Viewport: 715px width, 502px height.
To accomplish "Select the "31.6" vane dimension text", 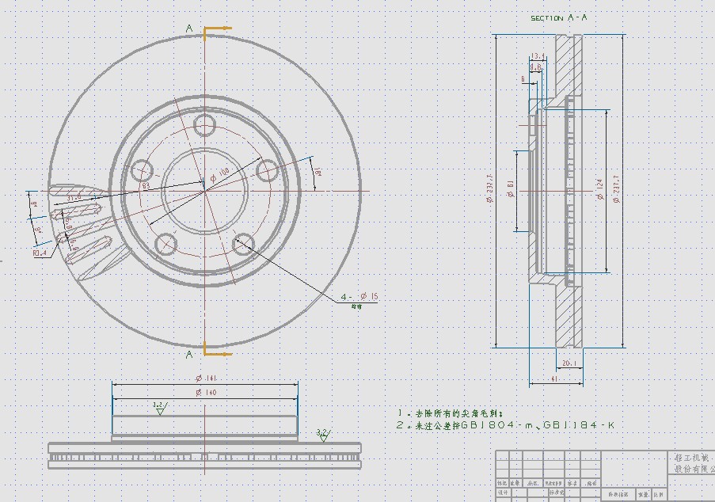I will coord(74,197).
